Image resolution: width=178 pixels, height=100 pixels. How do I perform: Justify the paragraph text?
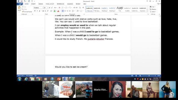[70, 11]
